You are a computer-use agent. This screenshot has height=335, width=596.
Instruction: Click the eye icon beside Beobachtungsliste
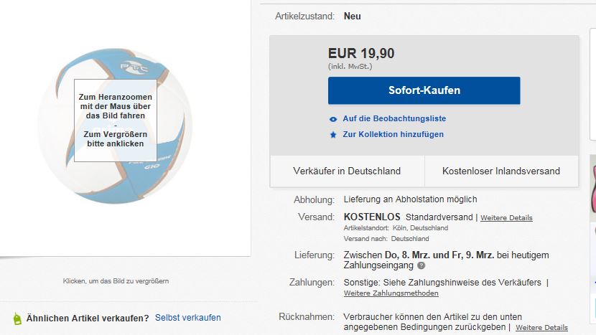(x=333, y=119)
